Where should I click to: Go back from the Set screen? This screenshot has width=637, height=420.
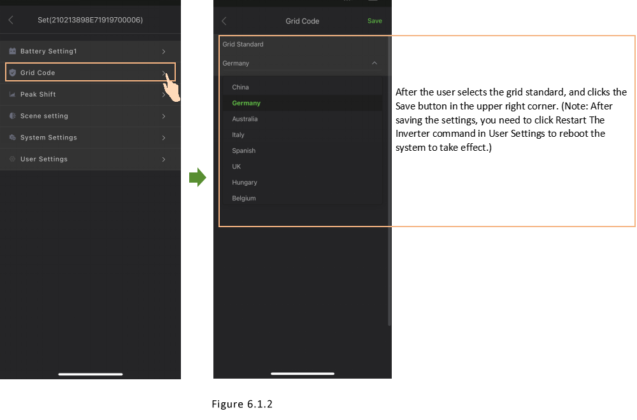[11, 20]
